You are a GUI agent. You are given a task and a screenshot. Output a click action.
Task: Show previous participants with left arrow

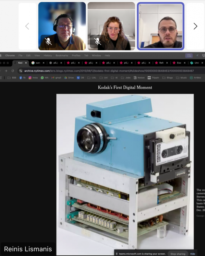(27, 26)
